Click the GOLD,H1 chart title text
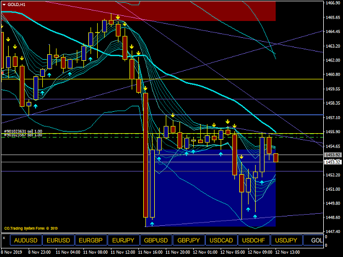 click(x=16, y=4)
